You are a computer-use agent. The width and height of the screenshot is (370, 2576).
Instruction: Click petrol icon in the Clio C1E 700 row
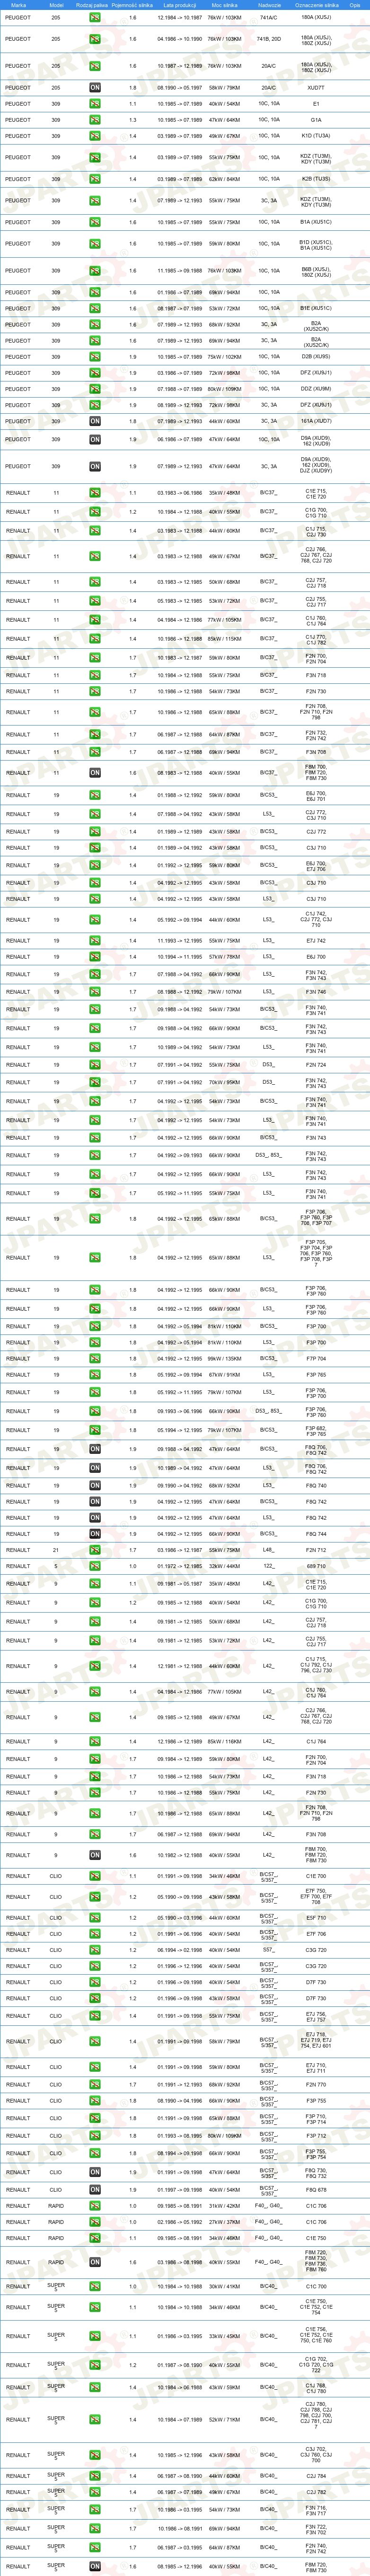95,1876
